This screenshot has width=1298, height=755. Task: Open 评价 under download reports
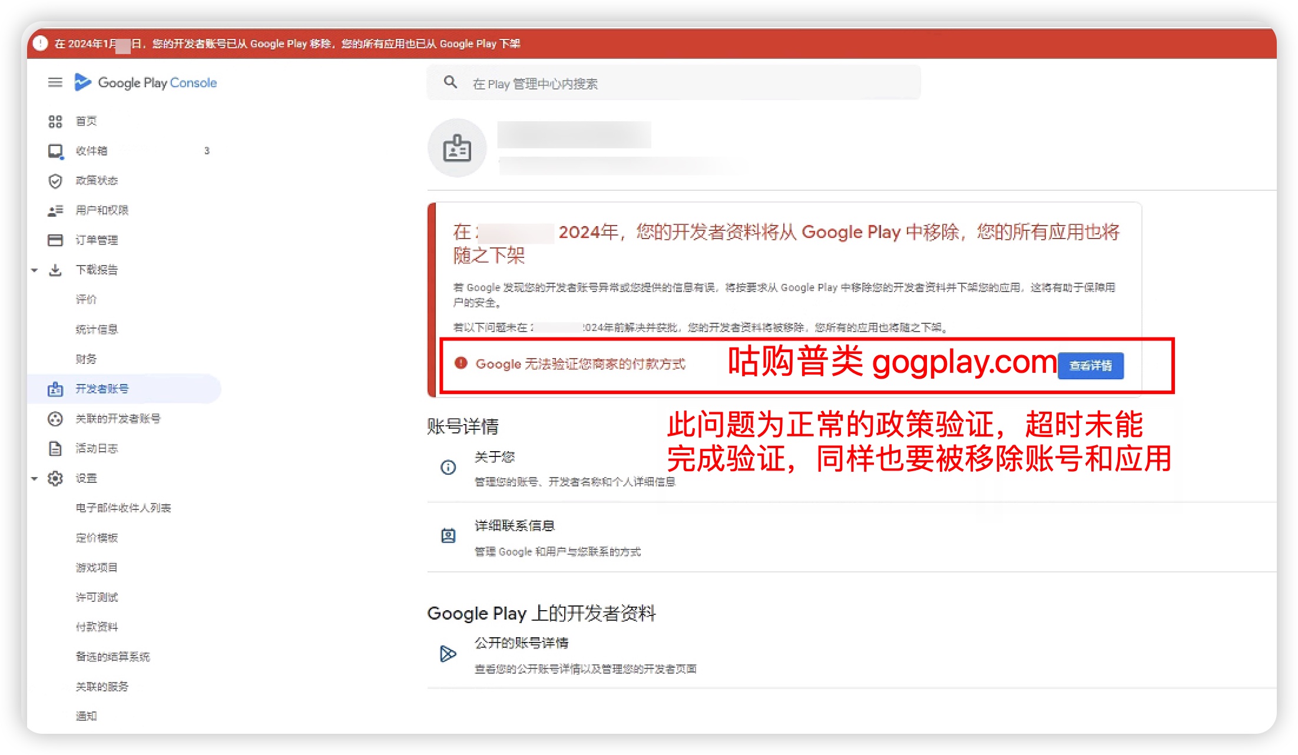(86, 299)
